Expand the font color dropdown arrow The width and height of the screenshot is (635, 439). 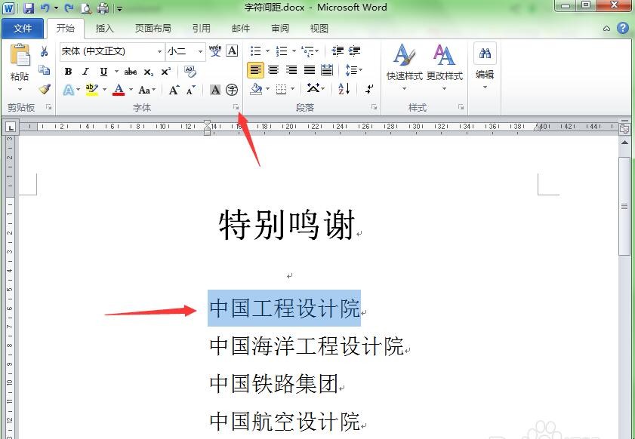pyautogui.click(x=131, y=90)
